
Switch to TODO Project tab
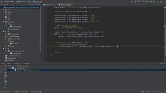click(9, 63)
